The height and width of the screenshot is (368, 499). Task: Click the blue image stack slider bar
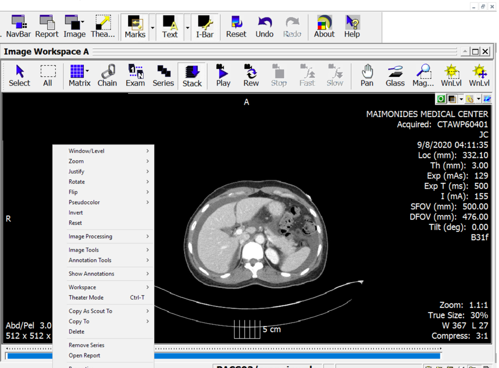click(224, 356)
